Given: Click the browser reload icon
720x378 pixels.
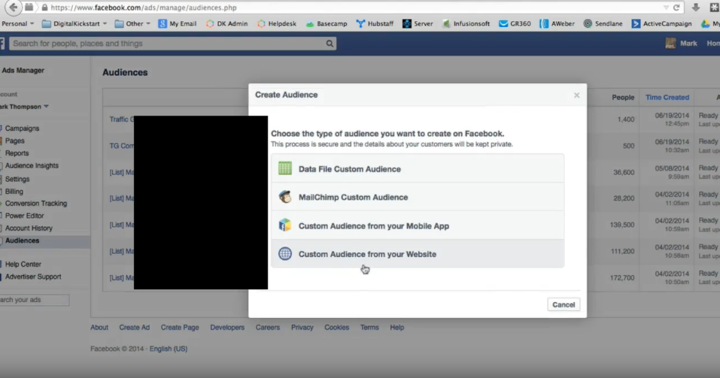Looking at the screenshot, I should 676,8.
